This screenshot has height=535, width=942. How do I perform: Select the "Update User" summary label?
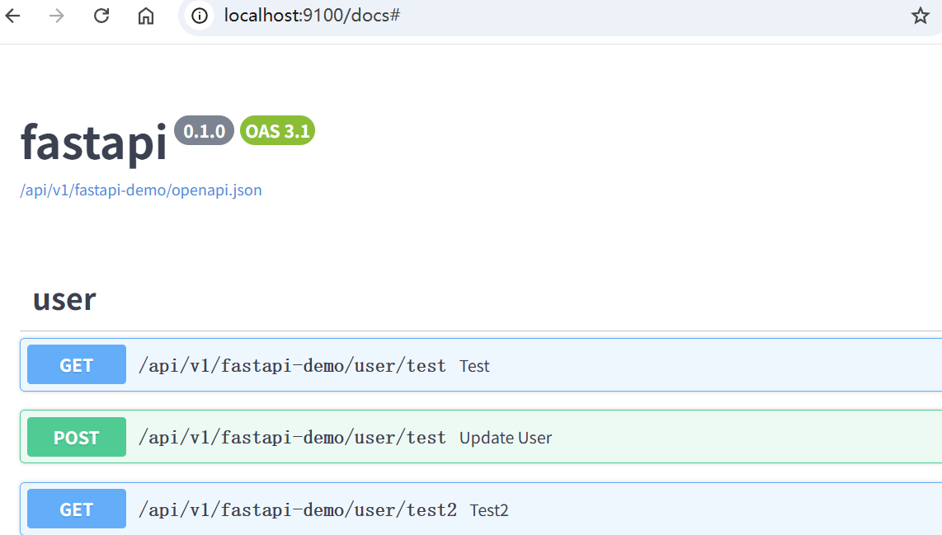point(506,438)
